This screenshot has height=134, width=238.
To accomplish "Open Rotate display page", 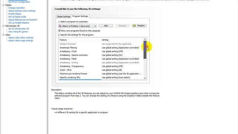I will tap(15, 14).
